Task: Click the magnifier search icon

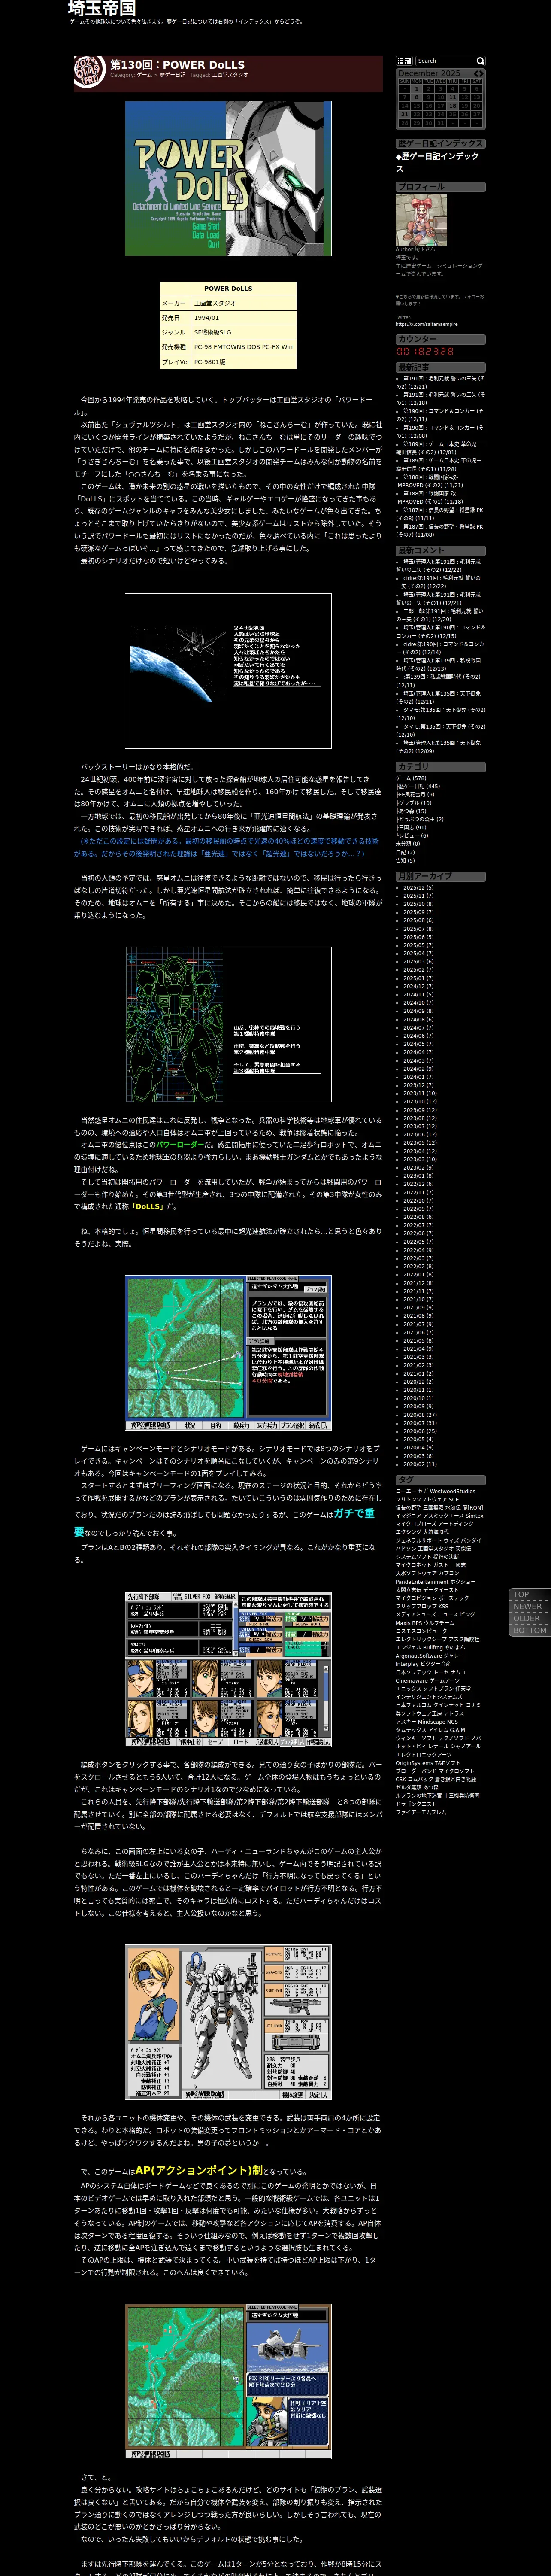Action: click(x=480, y=61)
